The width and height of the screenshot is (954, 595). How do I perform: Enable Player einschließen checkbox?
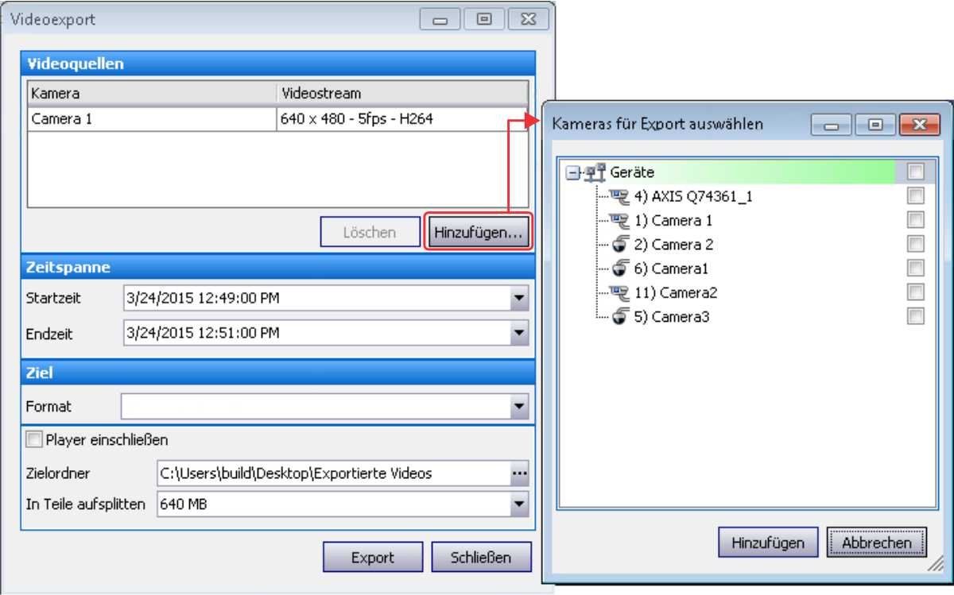[x=34, y=439]
